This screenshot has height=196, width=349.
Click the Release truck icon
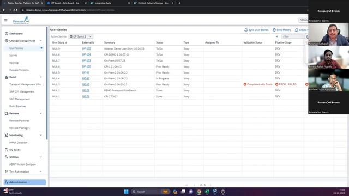tap(7, 113)
